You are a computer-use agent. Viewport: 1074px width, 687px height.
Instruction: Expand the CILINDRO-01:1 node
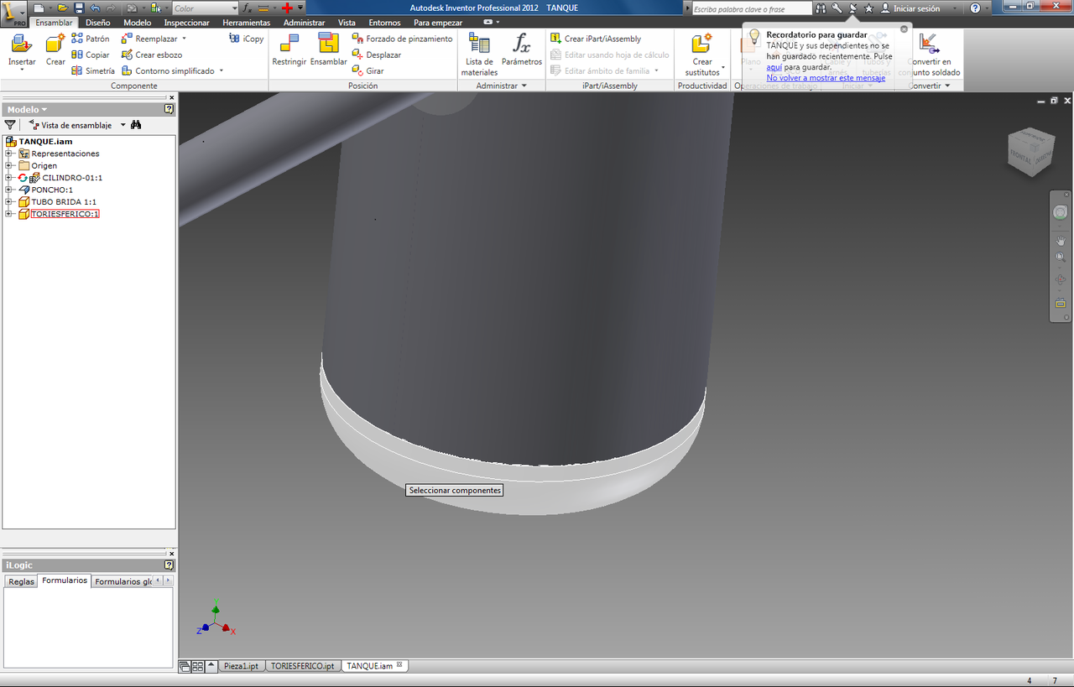[x=8, y=178]
